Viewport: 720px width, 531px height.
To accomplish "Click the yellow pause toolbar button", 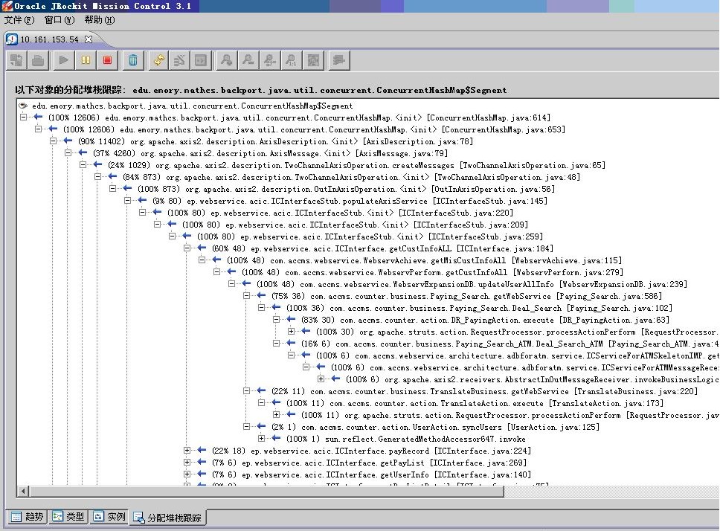I will (86, 60).
